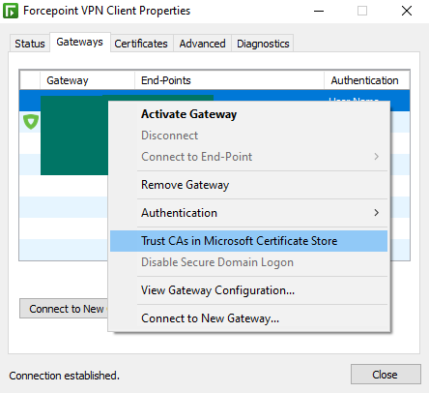Select the Gateways tab
The image size is (429, 393).
[79, 42]
